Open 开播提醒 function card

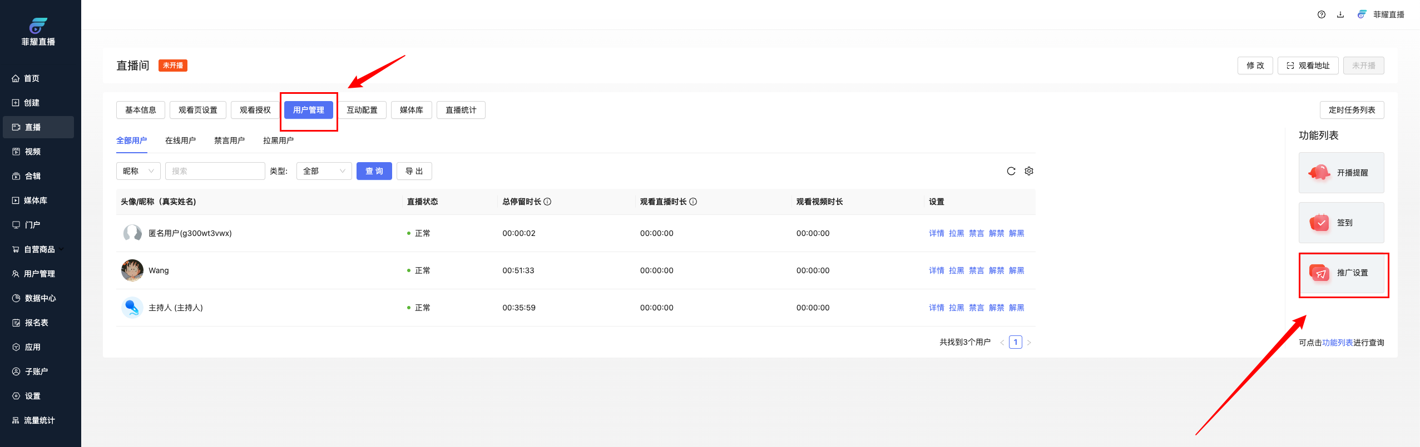[x=1341, y=173]
